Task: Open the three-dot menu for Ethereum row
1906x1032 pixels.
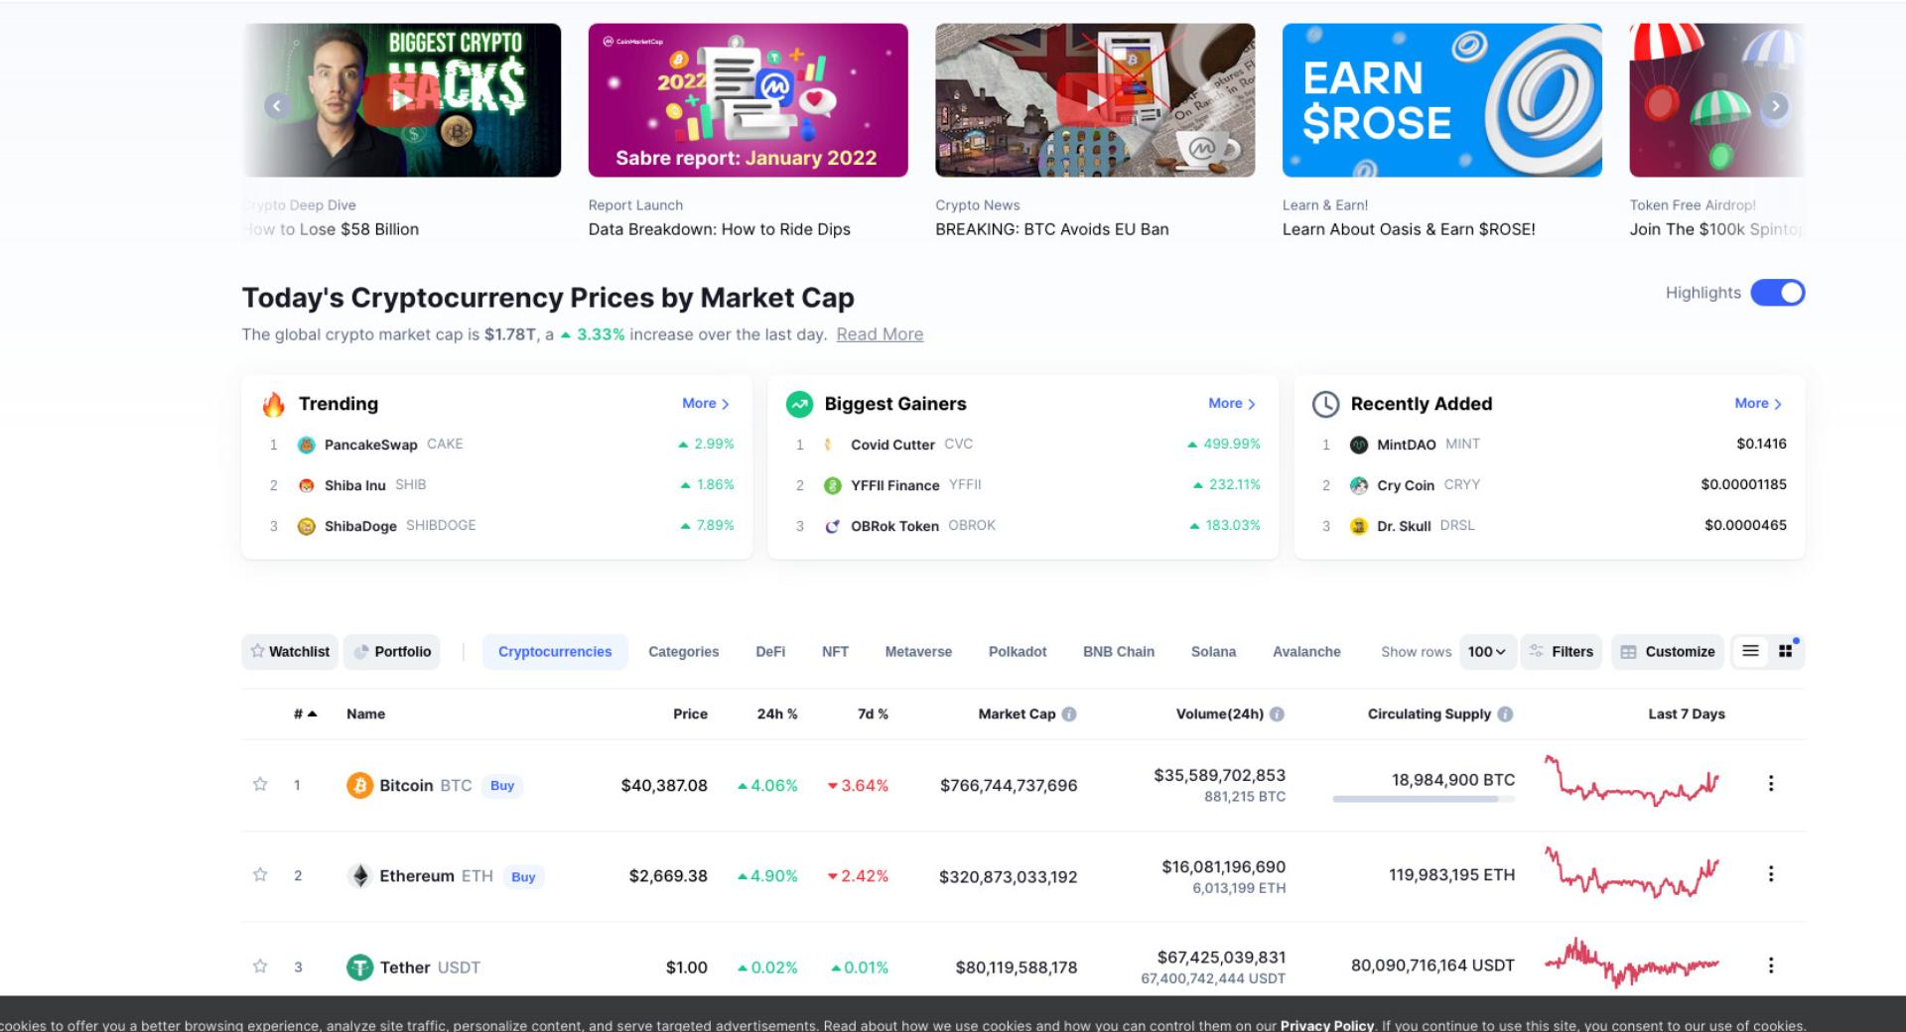Action: (x=1771, y=874)
